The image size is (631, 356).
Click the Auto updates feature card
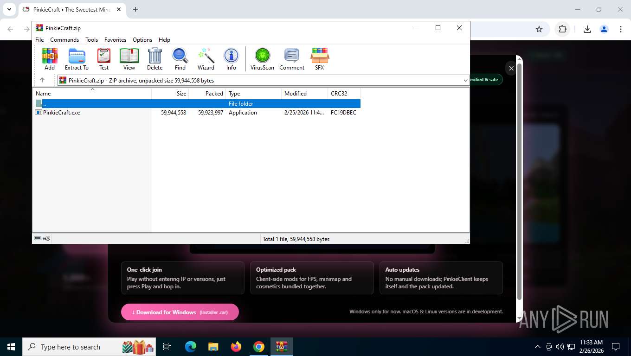pos(441,278)
